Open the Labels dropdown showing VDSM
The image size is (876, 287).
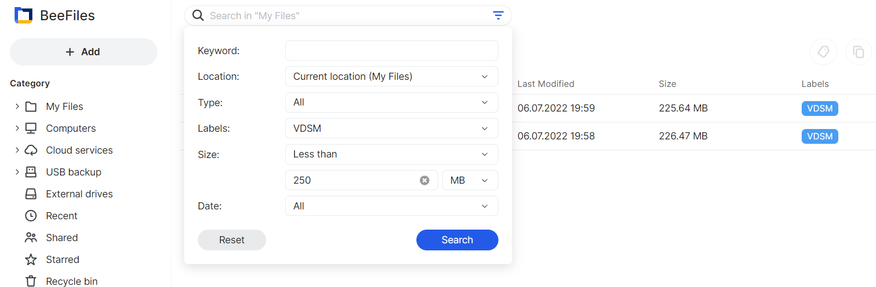[391, 128]
